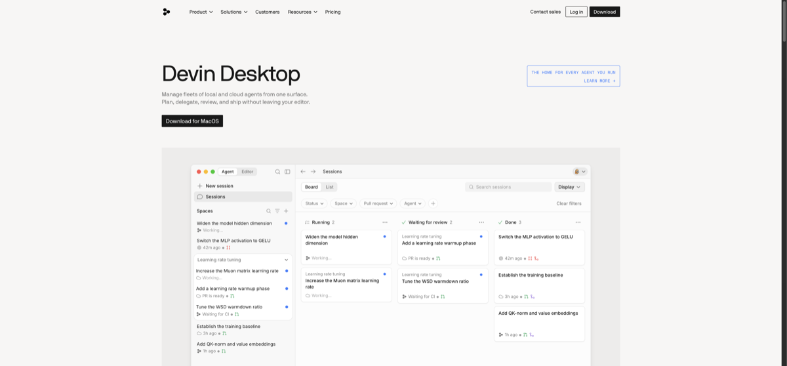Viewport: 787px width, 366px height.
Task: Select Sessions in the app sidebar
Action: pos(243,197)
